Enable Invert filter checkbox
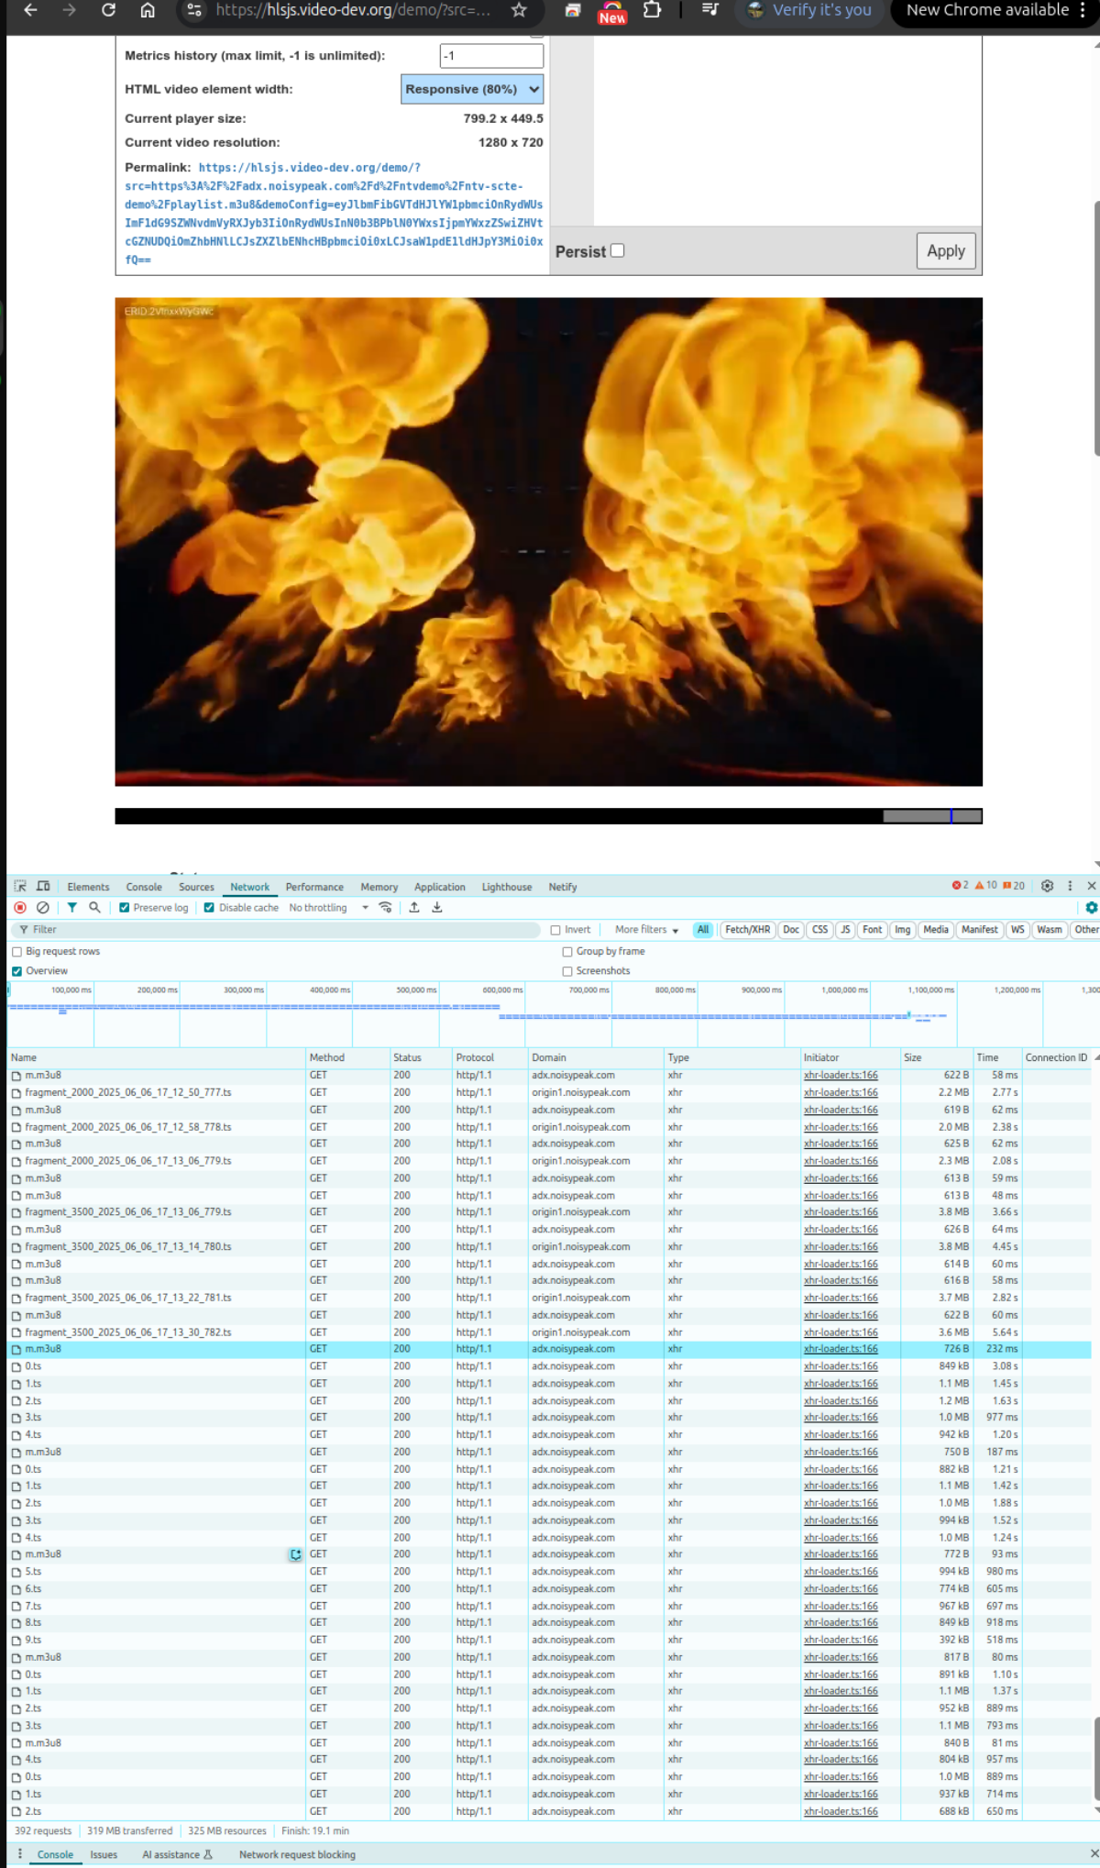This screenshot has width=1100, height=1868. pyautogui.click(x=555, y=930)
